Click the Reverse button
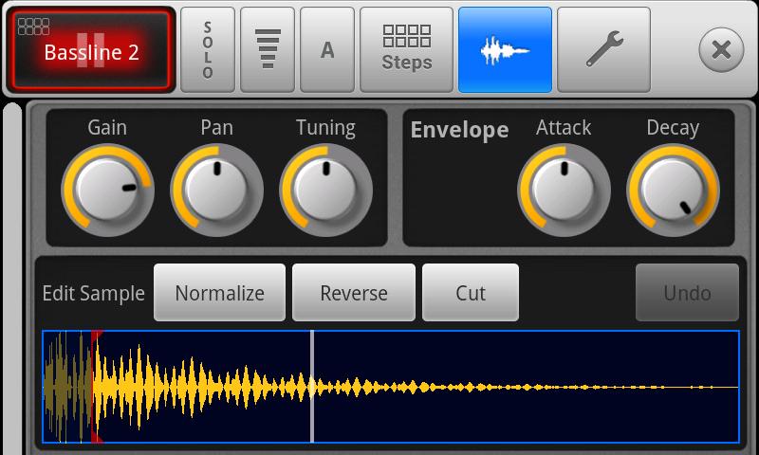The image size is (759, 455). coord(354,293)
